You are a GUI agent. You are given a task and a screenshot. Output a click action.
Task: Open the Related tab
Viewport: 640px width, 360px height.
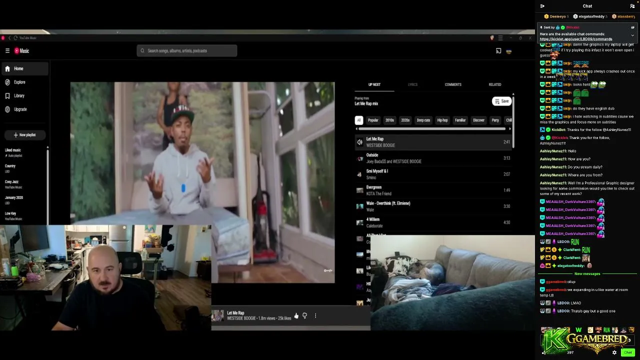click(x=495, y=84)
